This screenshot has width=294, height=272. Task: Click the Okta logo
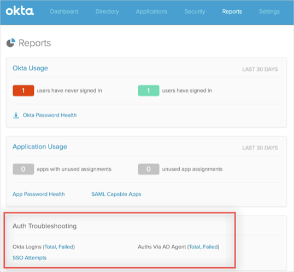tap(20, 11)
